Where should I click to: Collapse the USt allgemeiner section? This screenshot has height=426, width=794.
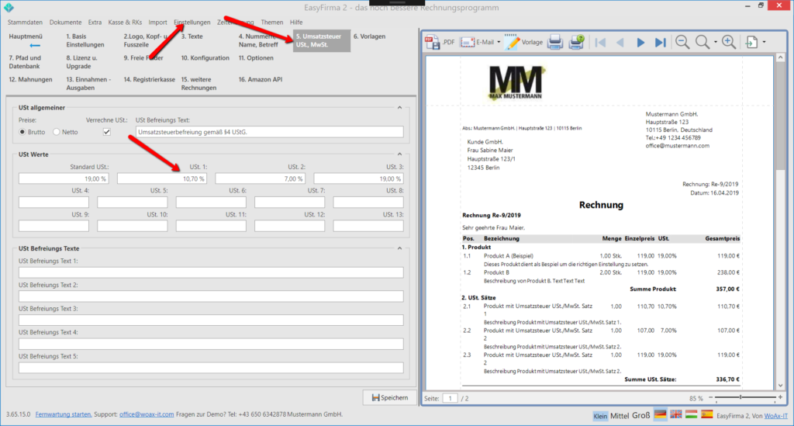[x=399, y=107]
